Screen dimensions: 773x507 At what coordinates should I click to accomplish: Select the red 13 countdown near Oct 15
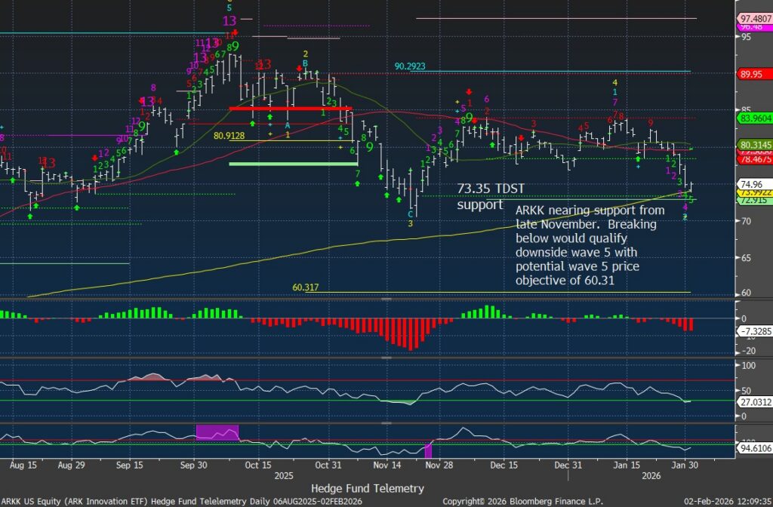(x=263, y=64)
